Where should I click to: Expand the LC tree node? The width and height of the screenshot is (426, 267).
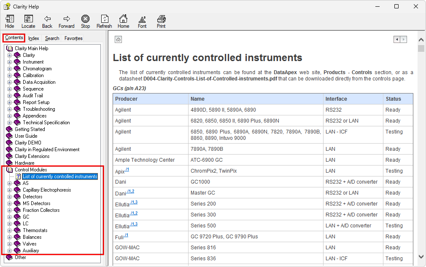(x=10, y=224)
